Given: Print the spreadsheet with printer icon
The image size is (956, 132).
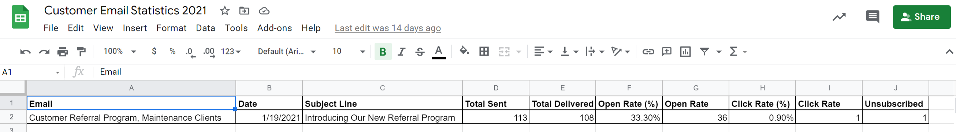Looking at the screenshot, I should (63, 52).
